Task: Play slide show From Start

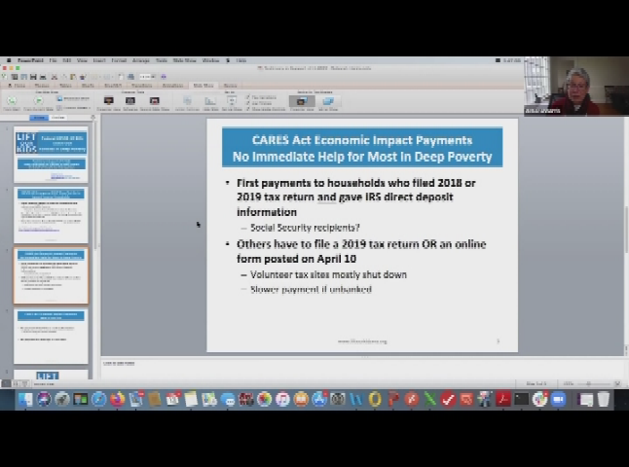Action: point(12,102)
